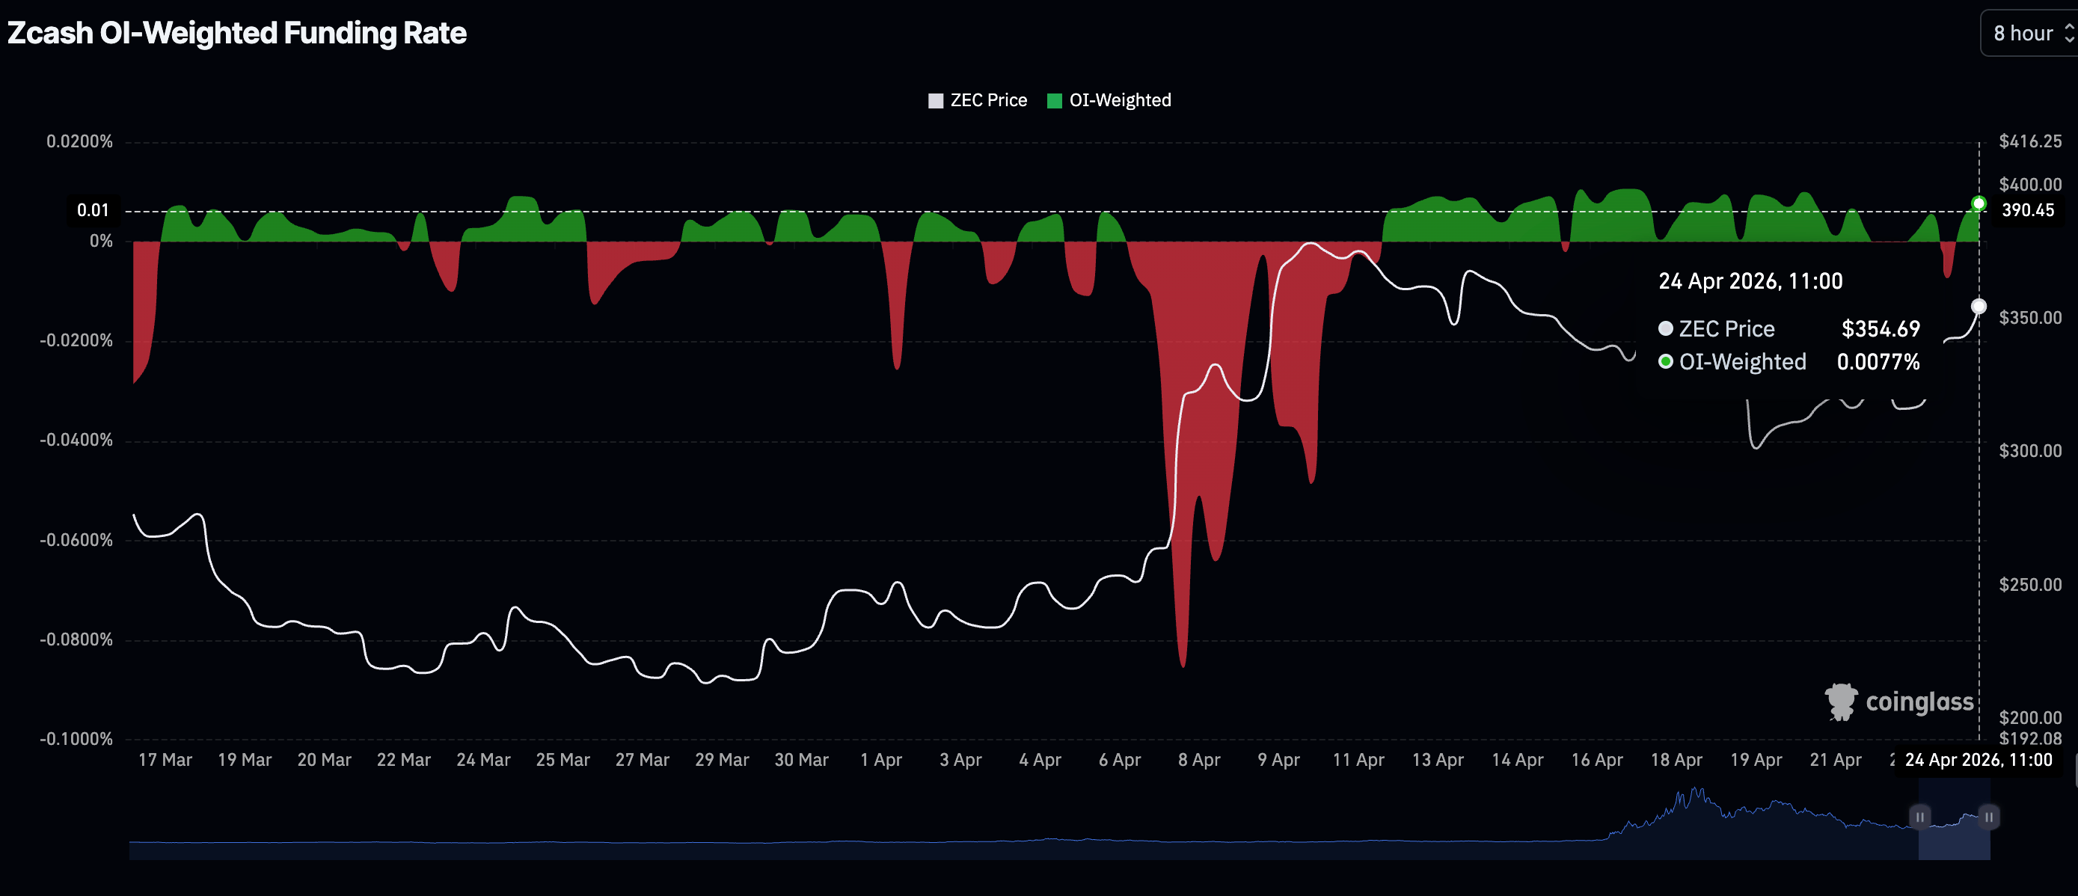Grab the left range navigator handle
Screen dimensions: 2078x896
[1920, 817]
